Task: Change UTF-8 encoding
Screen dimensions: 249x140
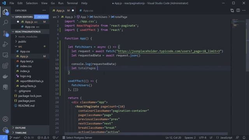Action: (x=203, y=138)
